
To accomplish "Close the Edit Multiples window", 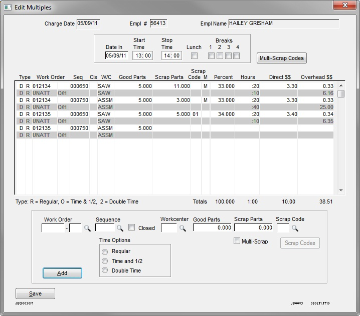I will [x=344, y=5].
